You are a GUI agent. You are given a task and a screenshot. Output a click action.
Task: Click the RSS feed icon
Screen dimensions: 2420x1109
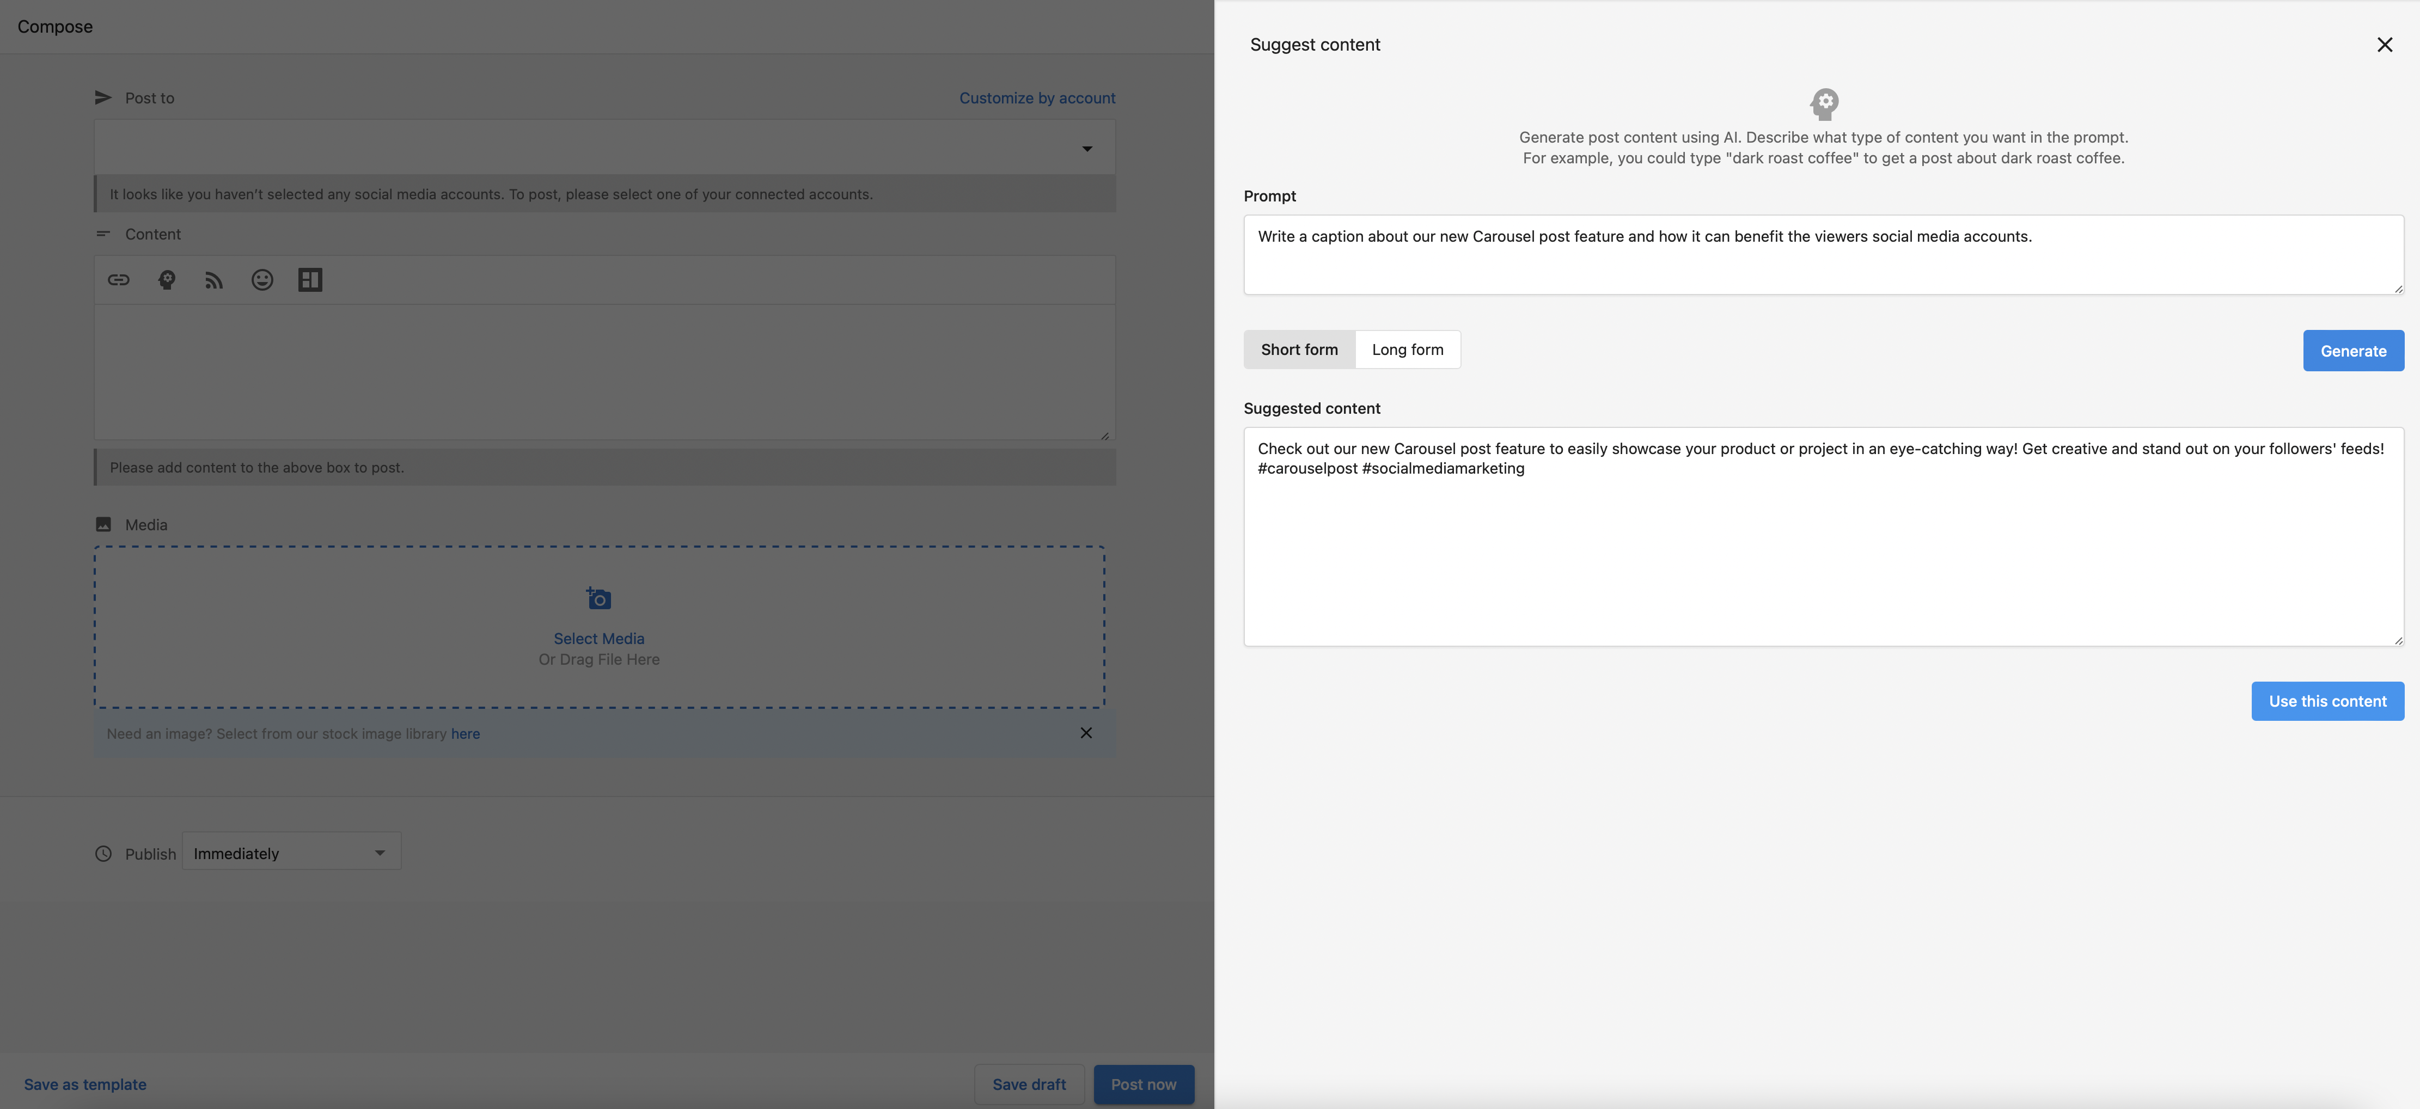[x=214, y=280]
